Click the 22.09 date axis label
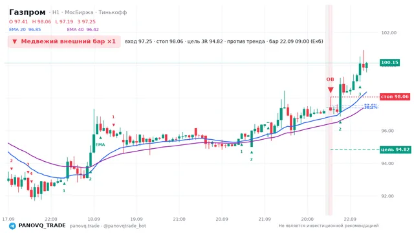This screenshot has height=233, width=414. (x=351, y=219)
